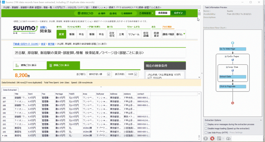Viewport: 265px width, 142px height.
Task: Click the お気に入り favorites icon
Action: pyautogui.click(x=79, y=13)
